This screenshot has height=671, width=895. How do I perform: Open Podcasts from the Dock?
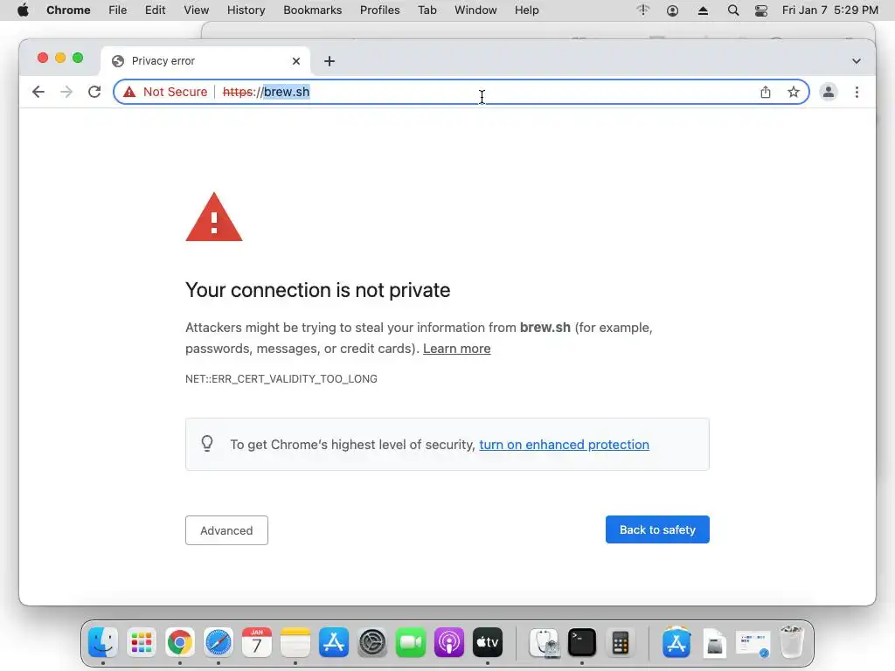click(x=449, y=642)
